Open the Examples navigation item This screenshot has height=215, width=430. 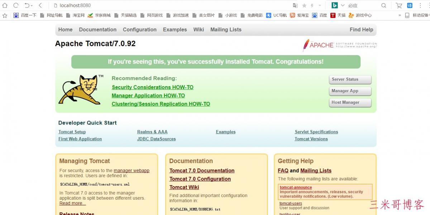click(175, 30)
